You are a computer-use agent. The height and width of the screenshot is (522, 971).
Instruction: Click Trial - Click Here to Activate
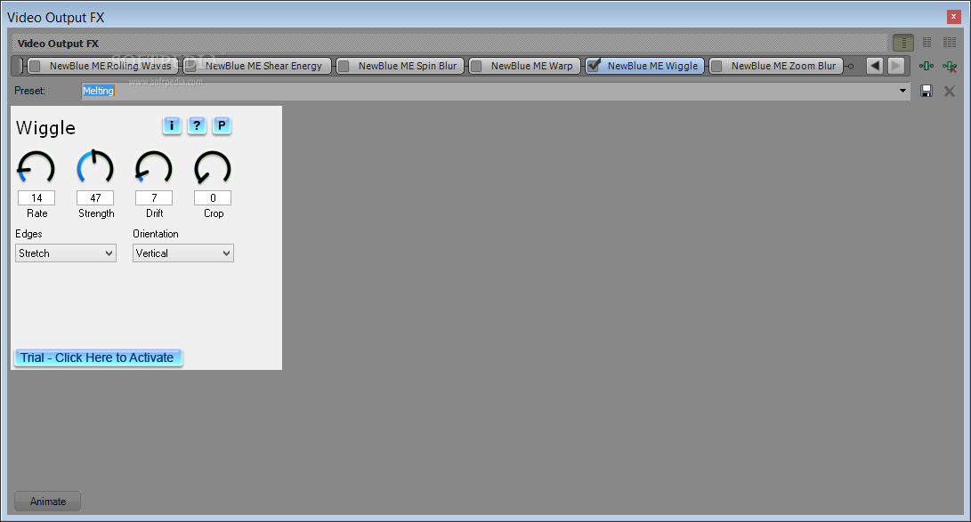pyautogui.click(x=97, y=357)
